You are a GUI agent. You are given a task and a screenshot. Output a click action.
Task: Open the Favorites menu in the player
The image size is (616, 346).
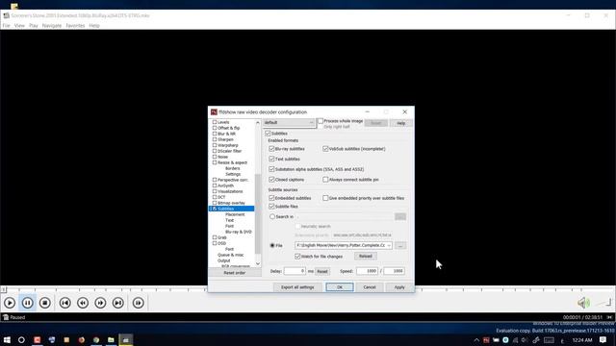[x=75, y=26]
